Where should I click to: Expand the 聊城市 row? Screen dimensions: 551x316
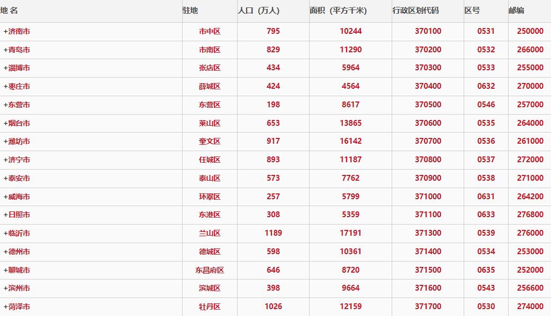(16, 271)
